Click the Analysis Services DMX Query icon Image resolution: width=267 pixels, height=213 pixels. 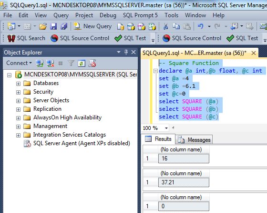tap(142, 27)
